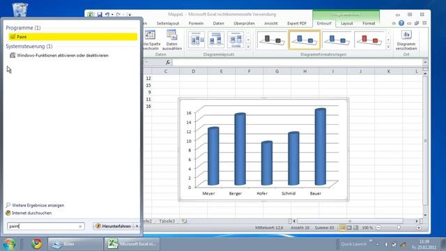Open the Expert PDF ribbon tab

297,23
